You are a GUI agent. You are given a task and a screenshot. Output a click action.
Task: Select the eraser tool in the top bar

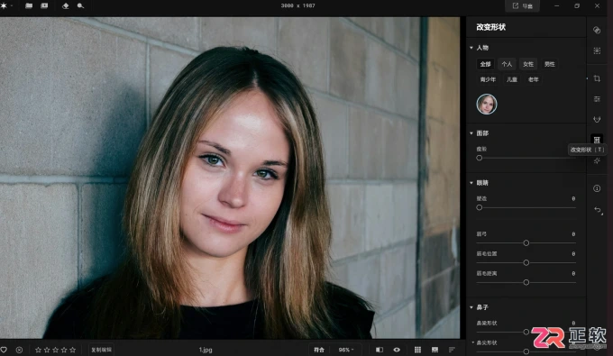click(65, 6)
